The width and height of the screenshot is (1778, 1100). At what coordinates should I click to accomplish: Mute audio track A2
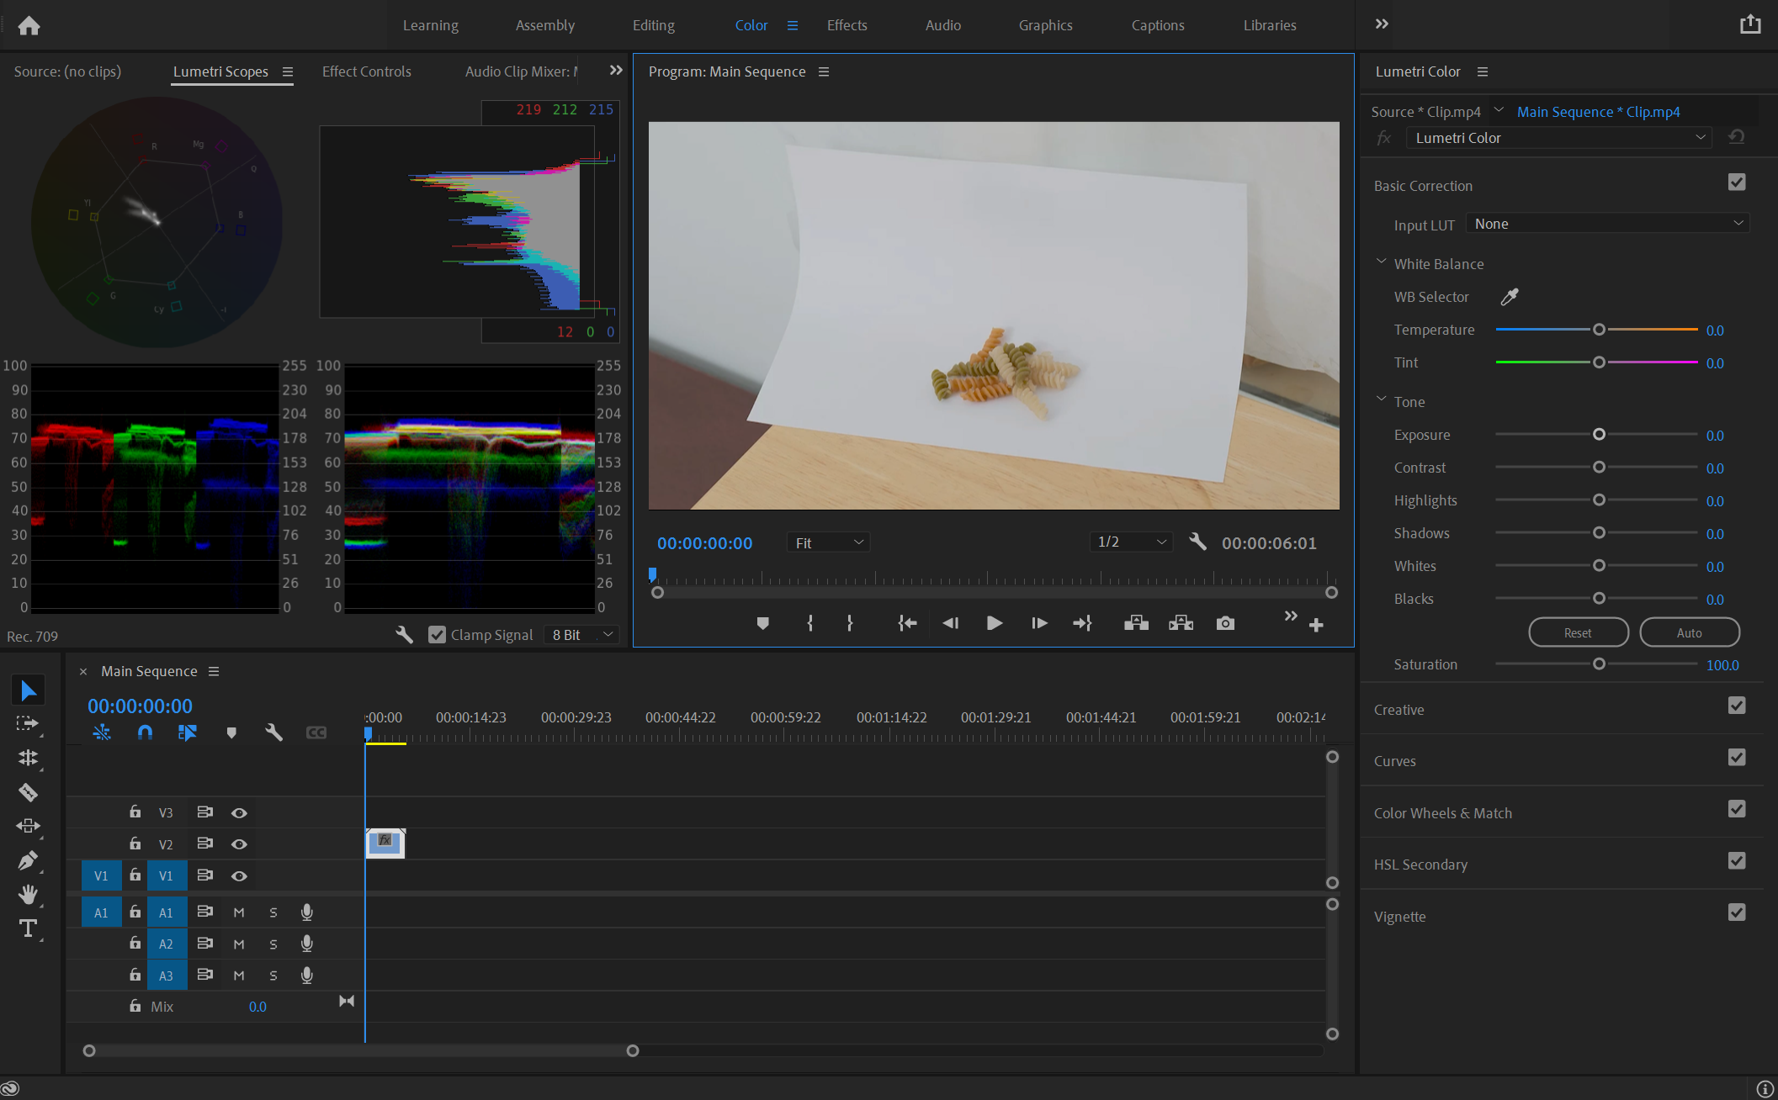(x=238, y=944)
